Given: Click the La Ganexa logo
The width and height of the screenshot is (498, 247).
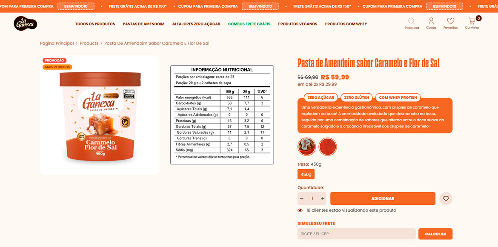Looking at the screenshot, I should pos(26,23).
